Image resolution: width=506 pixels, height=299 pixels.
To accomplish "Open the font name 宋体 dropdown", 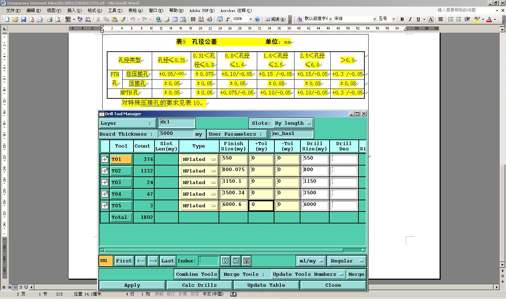I will [375, 19].
